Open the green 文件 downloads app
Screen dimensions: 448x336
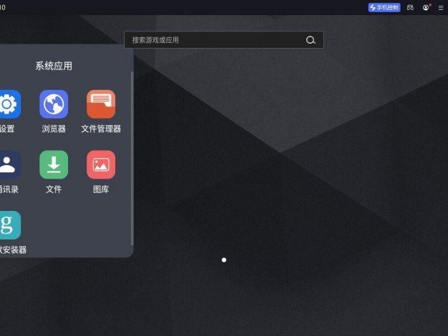point(54,164)
